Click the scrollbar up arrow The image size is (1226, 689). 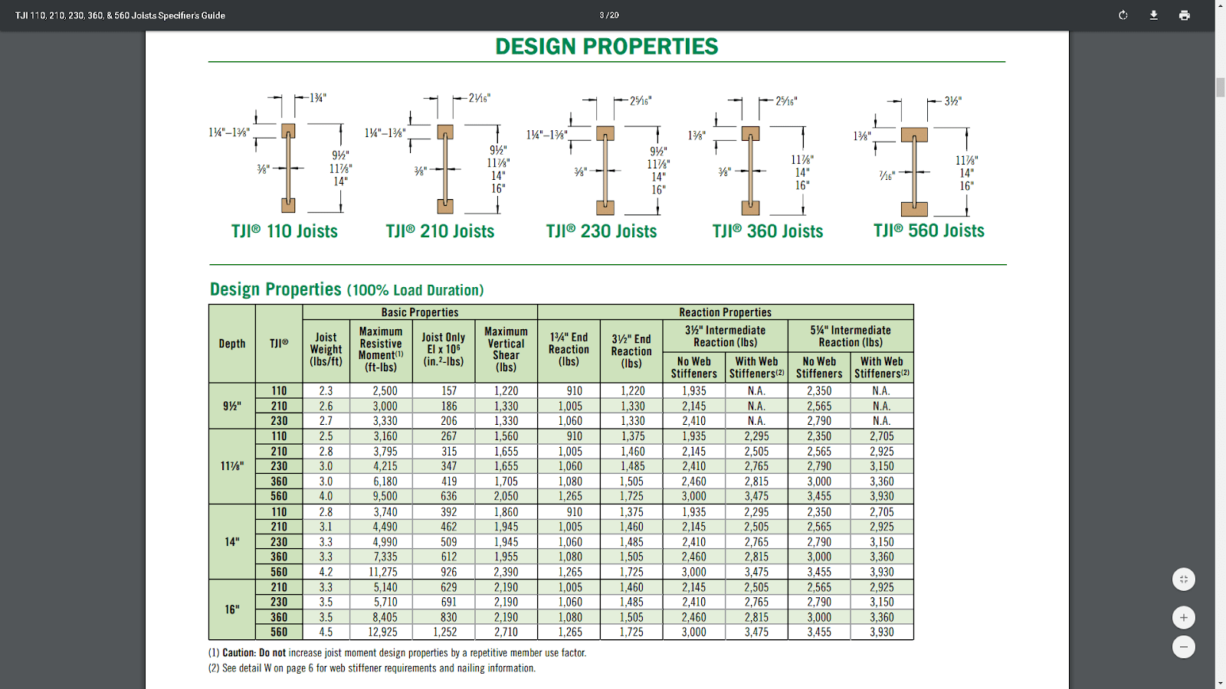(1220, 5)
